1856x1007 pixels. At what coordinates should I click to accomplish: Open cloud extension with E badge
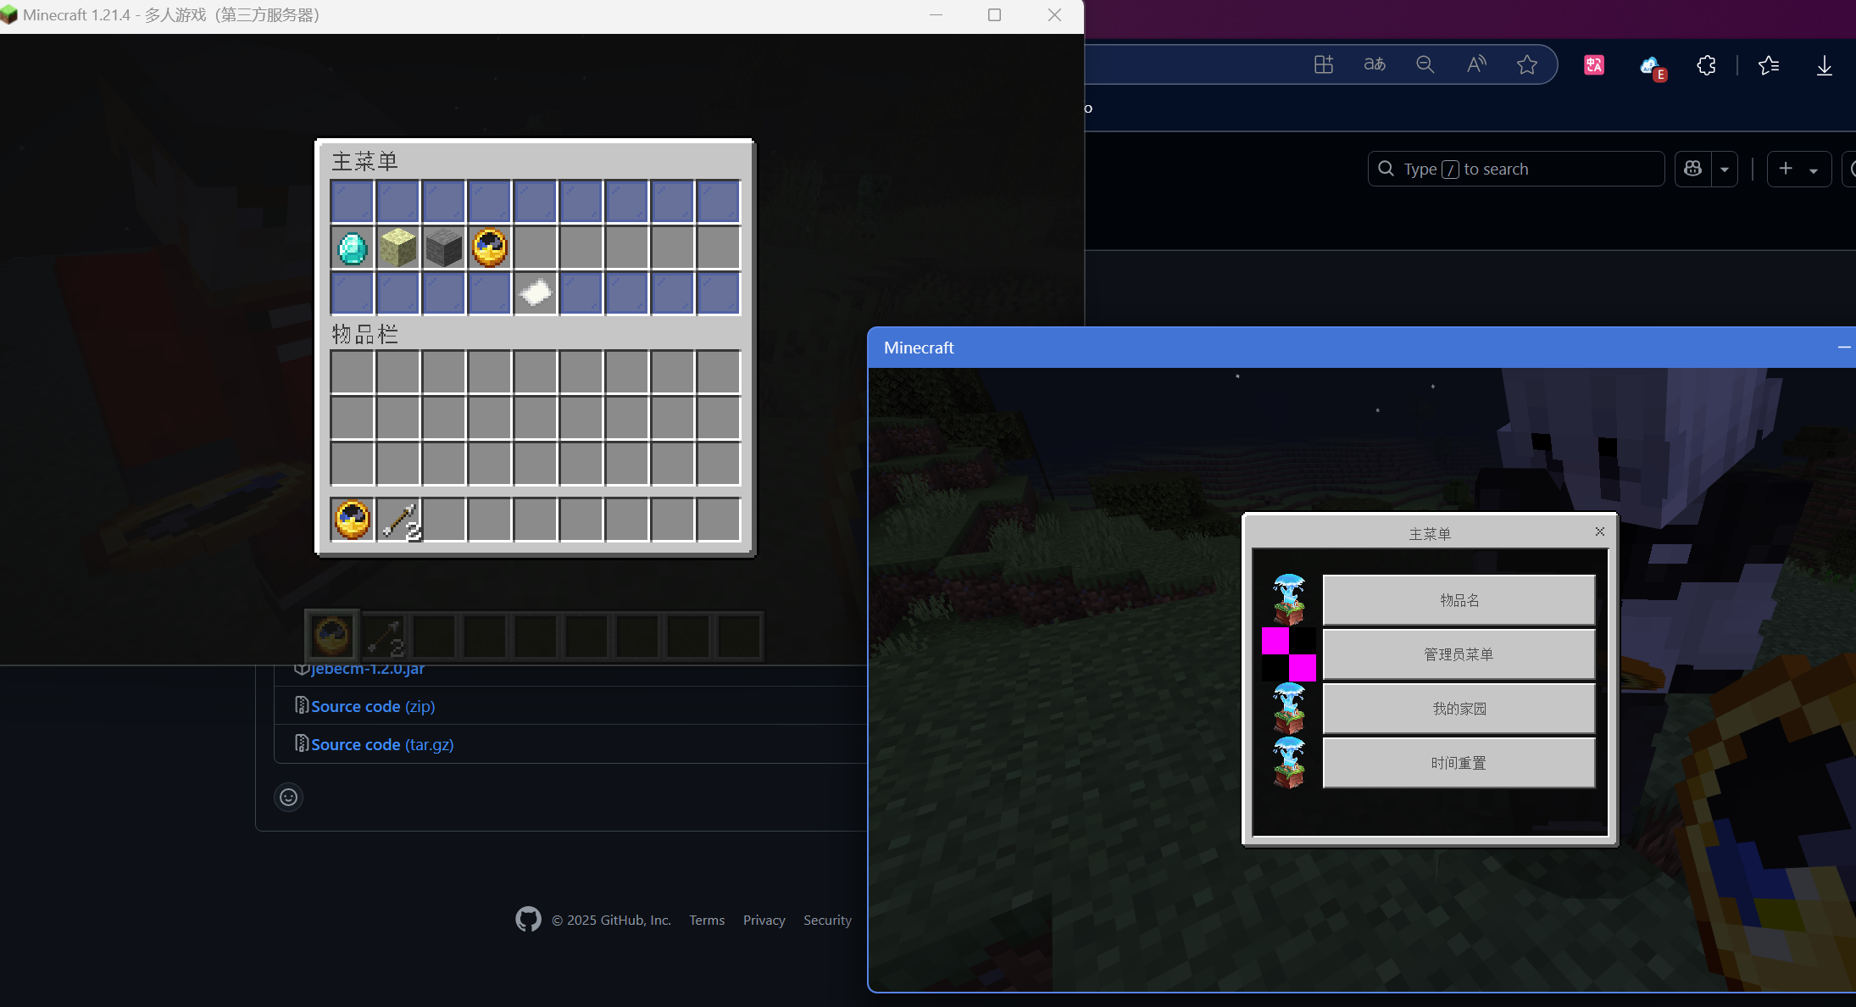(1652, 67)
